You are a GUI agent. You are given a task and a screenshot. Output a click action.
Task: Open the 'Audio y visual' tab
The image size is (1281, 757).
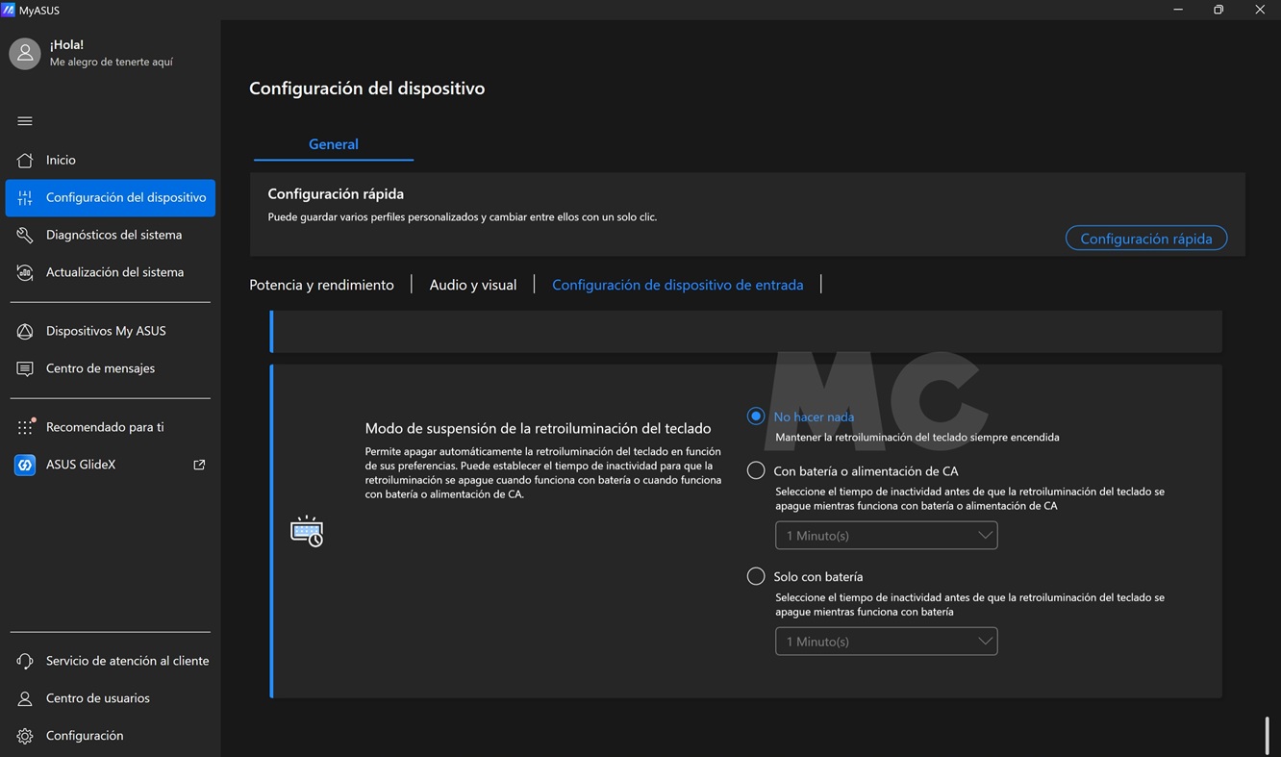pyautogui.click(x=472, y=285)
